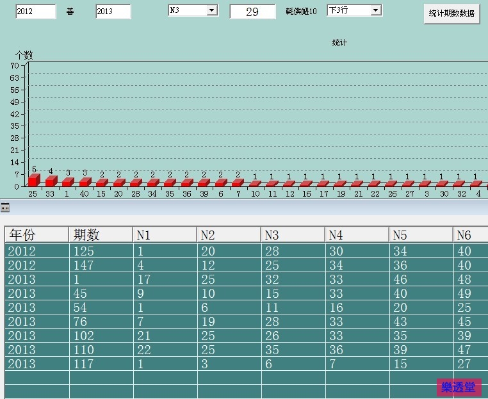Click the 统计期数数据 button
The image size is (488, 399).
point(451,13)
